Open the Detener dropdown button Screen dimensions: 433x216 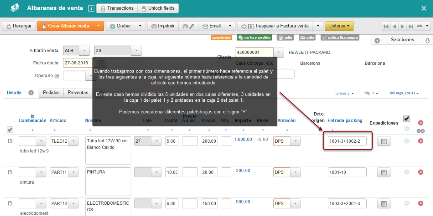pyautogui.click(x=339, y=26)
